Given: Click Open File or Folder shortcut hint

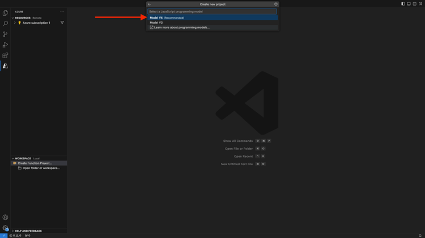Looking at the screenshot, I should tap(245, 149).
